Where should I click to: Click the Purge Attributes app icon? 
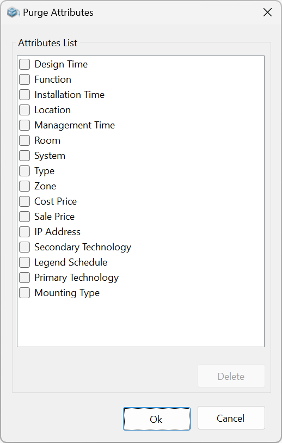tap(13, 13)
